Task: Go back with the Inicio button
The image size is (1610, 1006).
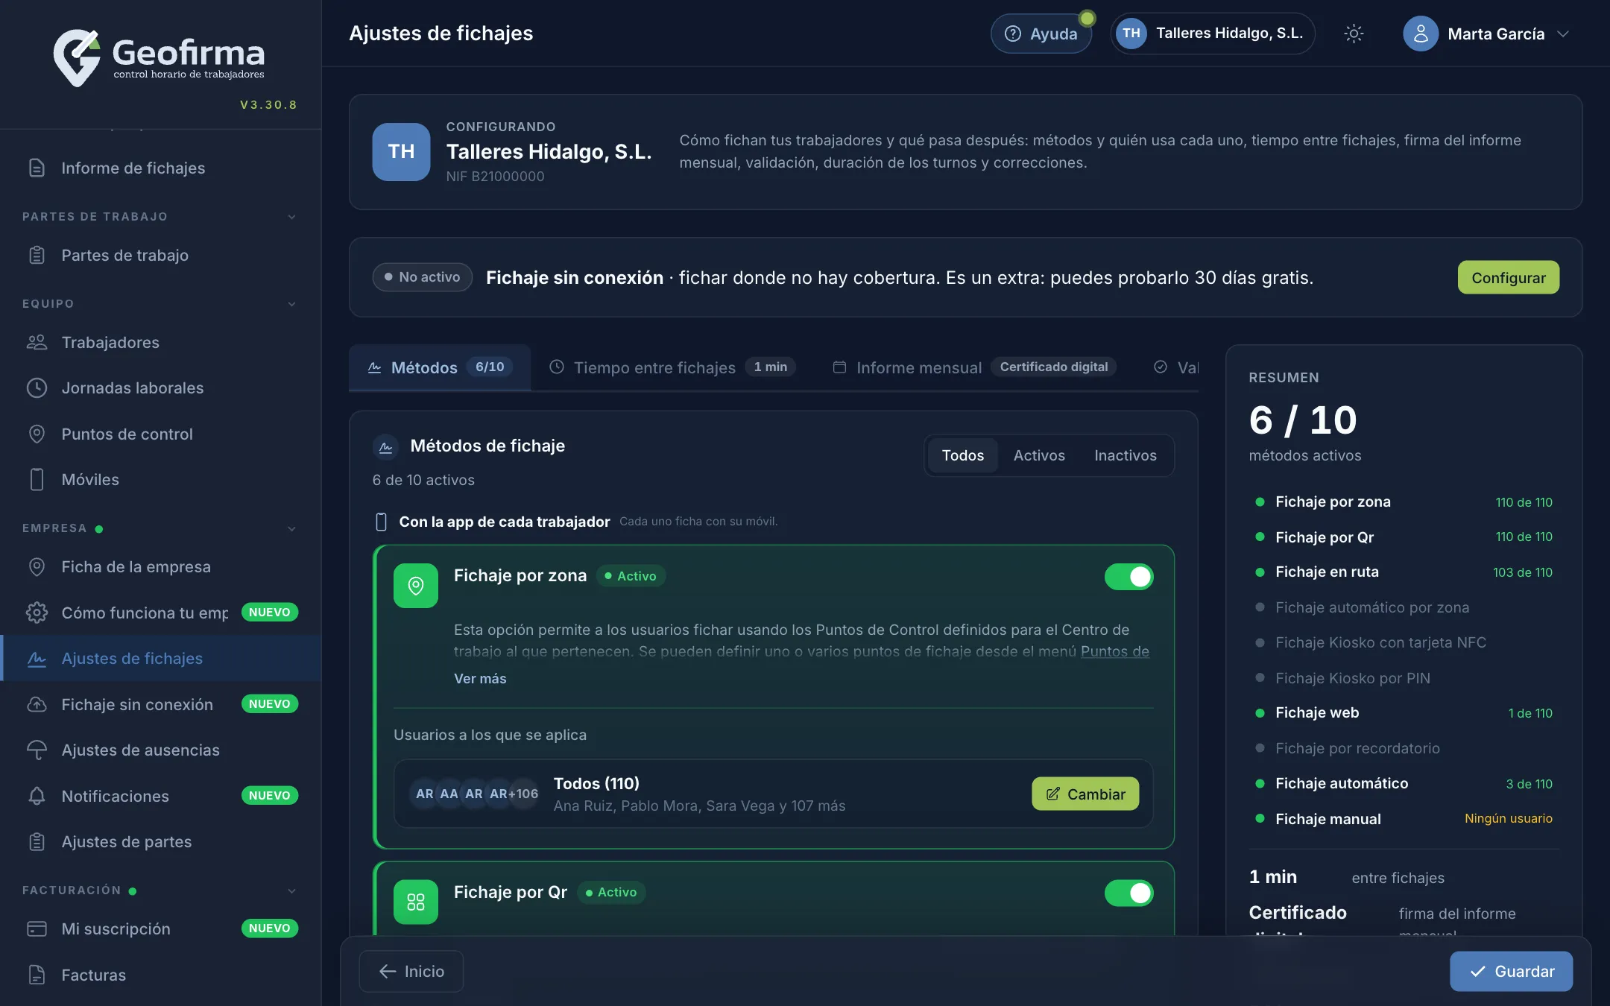Action: click(x=411, y=972)
